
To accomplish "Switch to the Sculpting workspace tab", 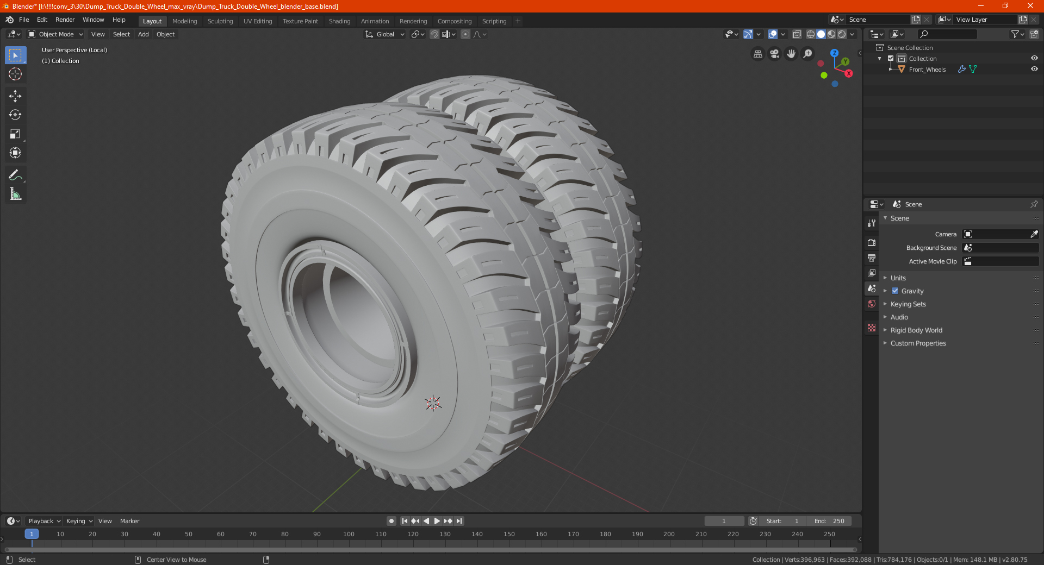I will 220,21.
